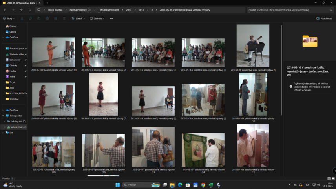
Task: Open POZITIVY_NEGATIVY folder in sidebar
Action: coord(16,93)
